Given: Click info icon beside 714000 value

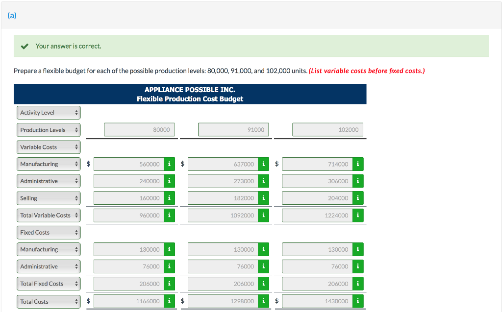Looking at the screenshot, I should (x=357, y=164).
